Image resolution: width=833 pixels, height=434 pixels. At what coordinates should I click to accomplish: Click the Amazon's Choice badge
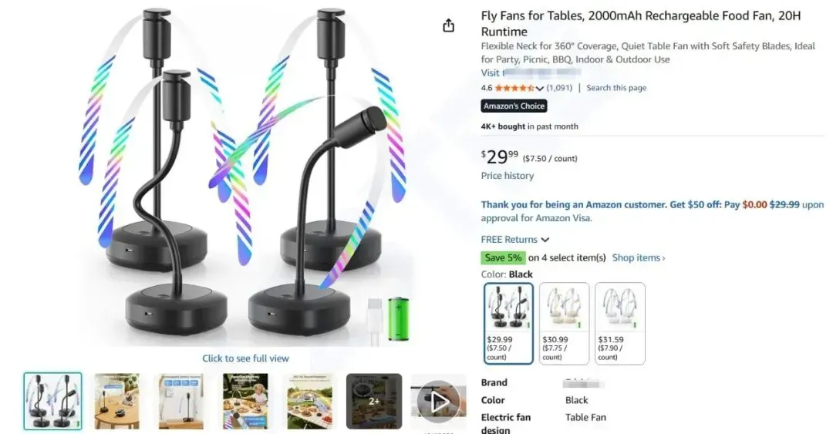(514, 106)
